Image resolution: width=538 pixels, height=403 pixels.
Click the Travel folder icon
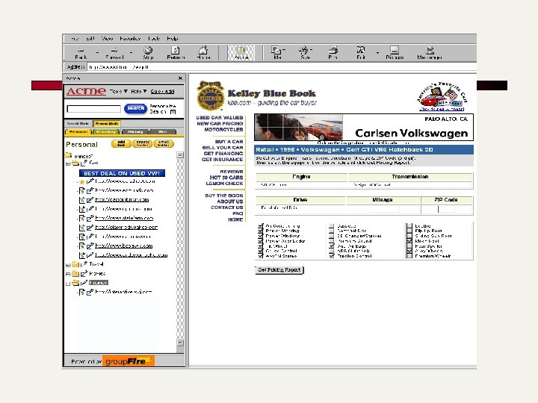[75, 264]
